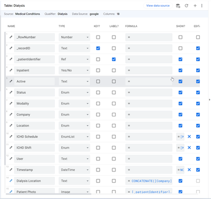Click the View data source button
211x199 pixels.
click(158, 6)
